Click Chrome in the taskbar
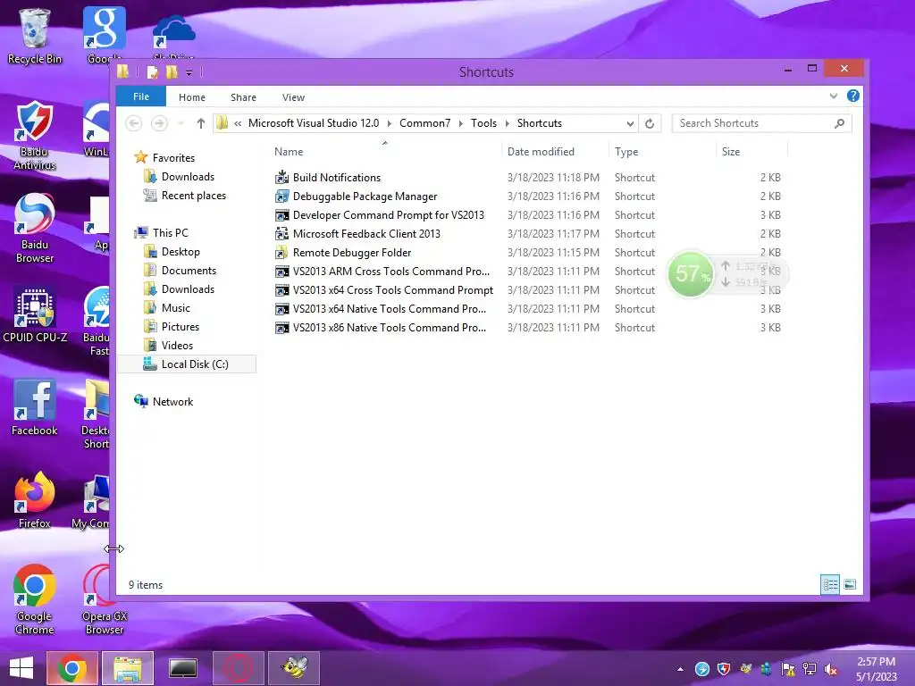The width and height of the screenshot is (915, 686). tap(71, 668)
